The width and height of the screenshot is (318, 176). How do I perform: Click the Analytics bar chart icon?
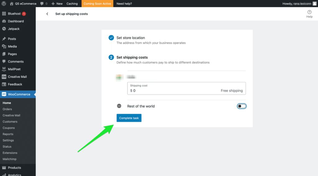click(x=4, y=175)
